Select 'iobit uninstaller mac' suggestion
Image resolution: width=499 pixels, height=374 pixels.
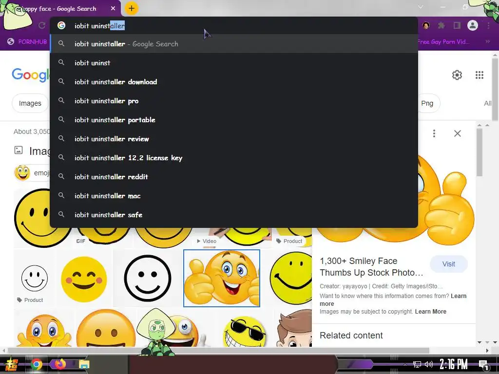[234, 196]
